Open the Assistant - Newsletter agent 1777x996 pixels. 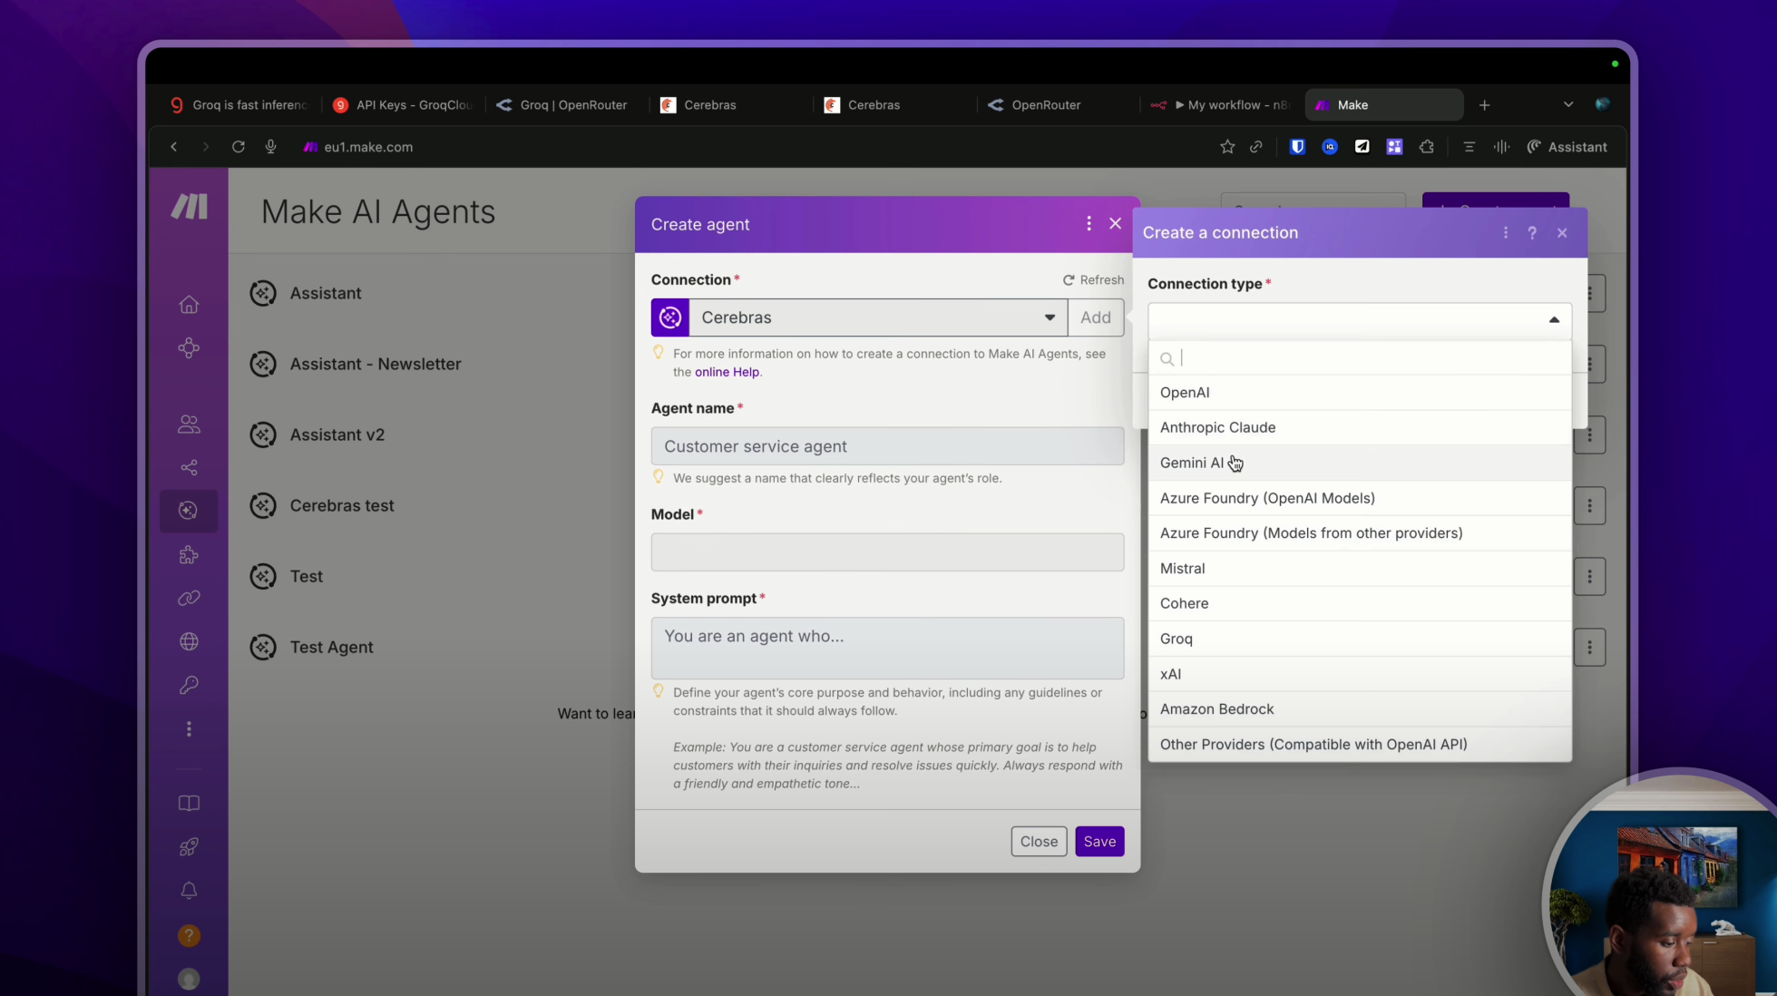point(375,364)
